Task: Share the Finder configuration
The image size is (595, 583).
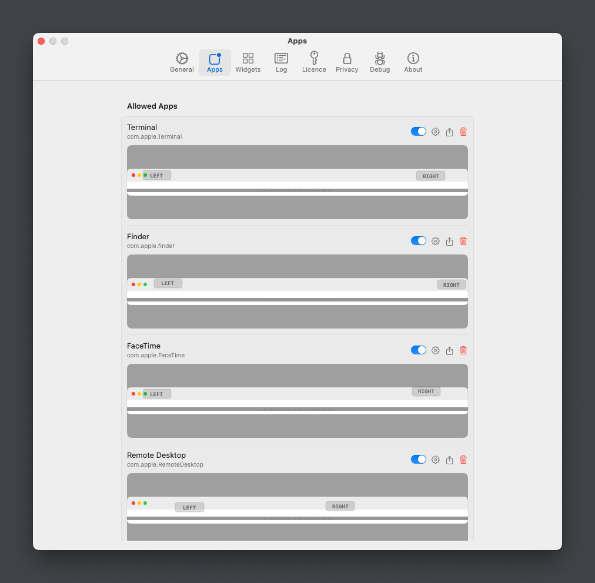Action: pos(449,241)
